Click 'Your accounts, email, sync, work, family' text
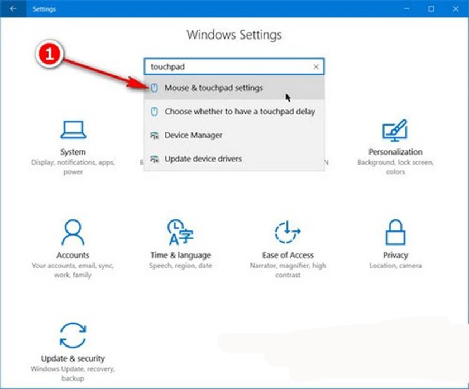469x389 pixels. tap(73, 270)
